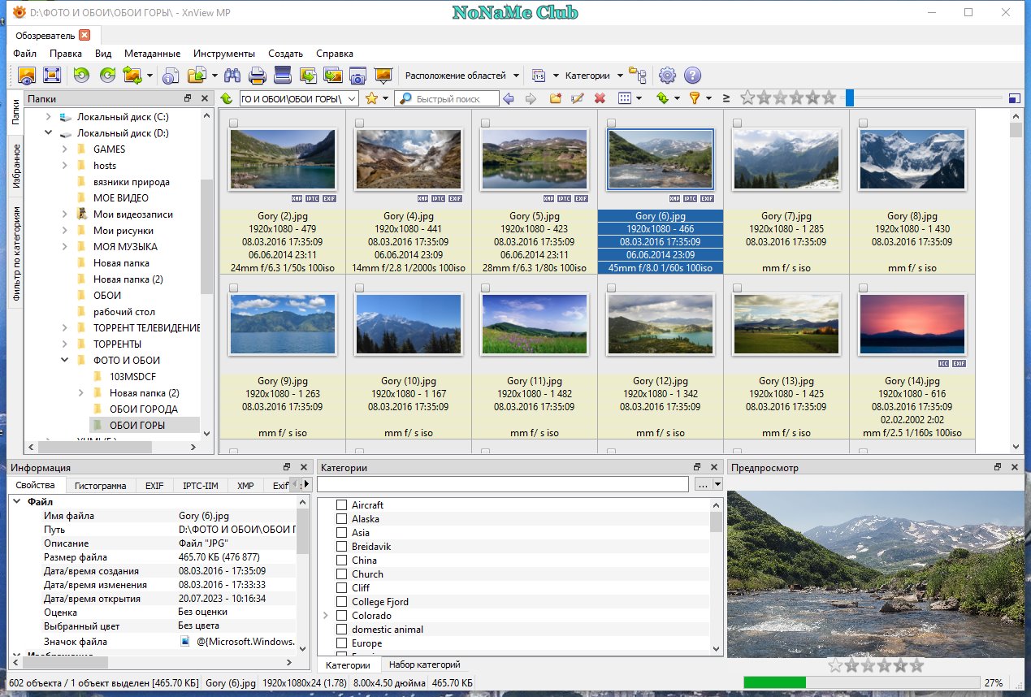Go up a folder with the green arrow
Image resolution: width=1031 pixels, height=697 pixels.
point(227,98)
